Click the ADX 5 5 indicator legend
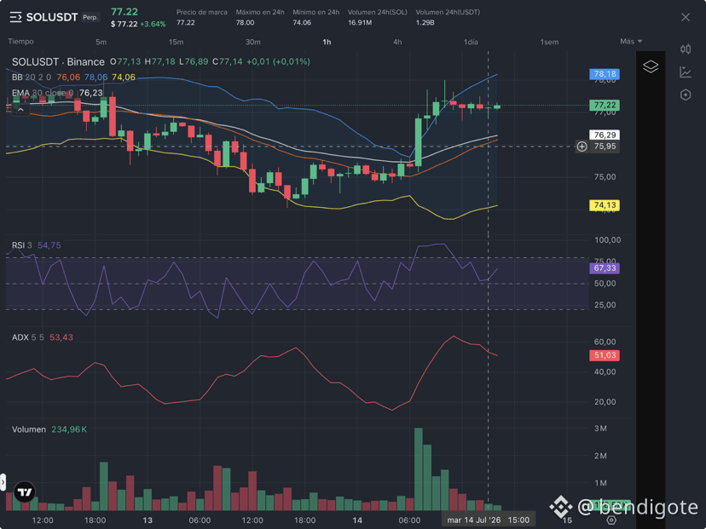The height and width of the screenshot is (529, 706). pyautogui.click(x=28, y=337)
